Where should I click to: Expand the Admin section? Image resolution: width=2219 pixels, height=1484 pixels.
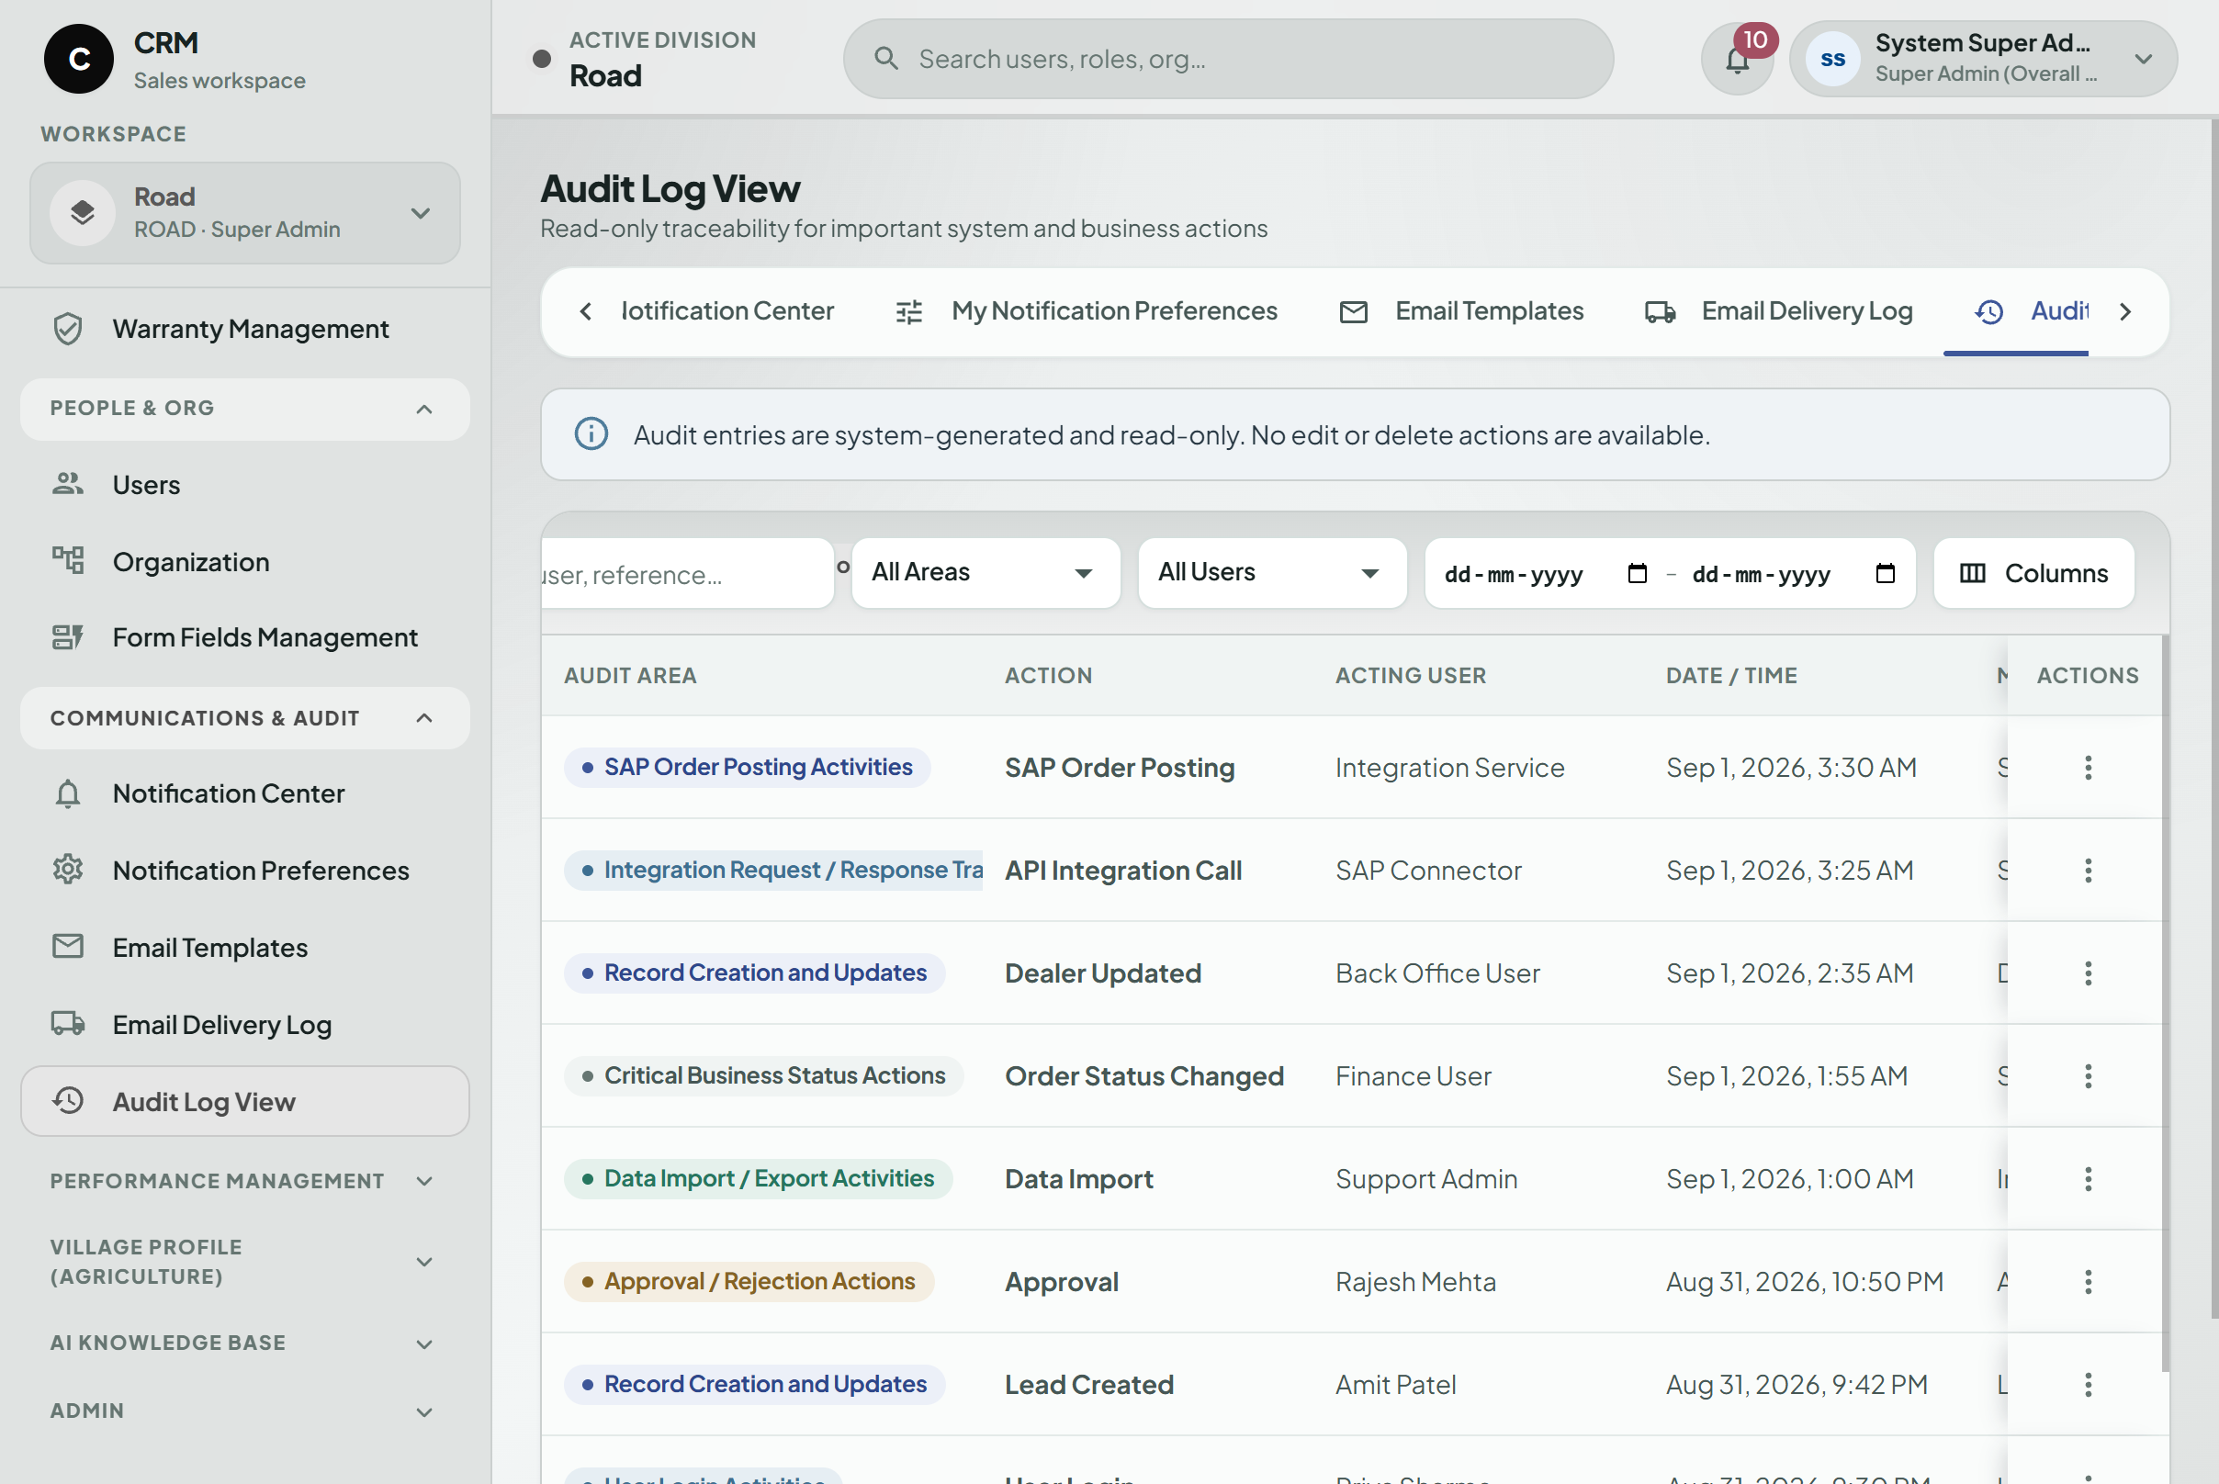[245, 1411]
